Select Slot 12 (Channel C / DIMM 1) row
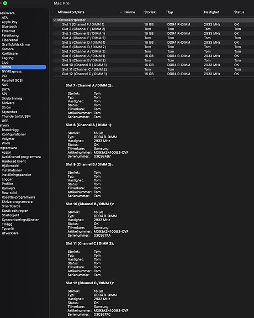 coord(154,74)
